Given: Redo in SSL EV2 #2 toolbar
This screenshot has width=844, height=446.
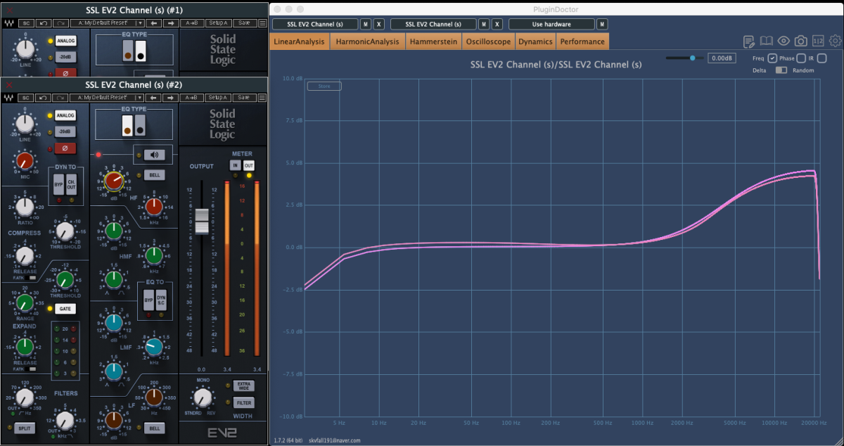Looking at the screenshot, I should tap(59, 98).
